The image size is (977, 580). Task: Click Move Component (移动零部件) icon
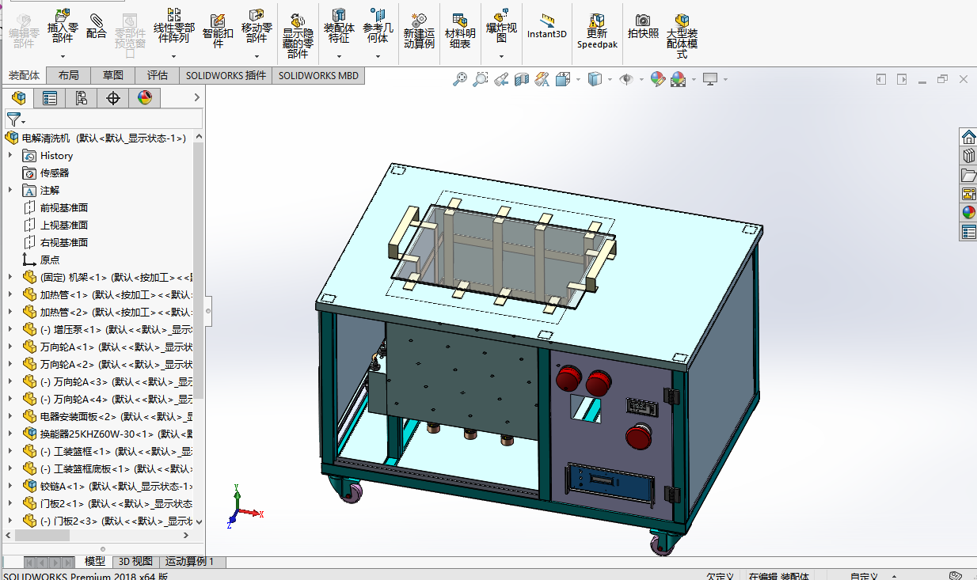click(257, 15)
